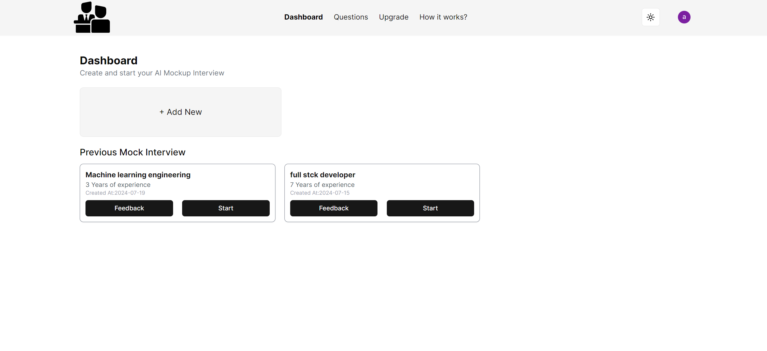Image resolution: width=767 pixels, height=351 pixels.
Task: Open the purple user avatar menu
Action: pyautogui.click(x=684, y=17)
